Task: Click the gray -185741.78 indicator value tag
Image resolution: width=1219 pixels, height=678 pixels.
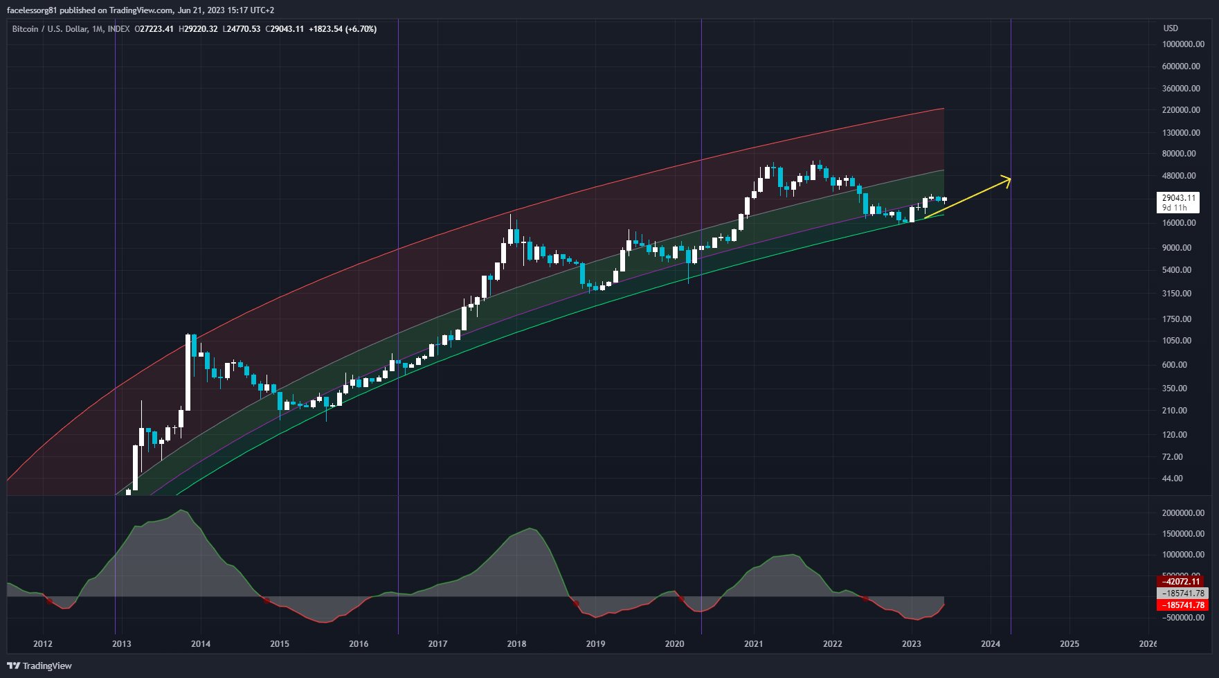Action: click(x=1182, y=594)
